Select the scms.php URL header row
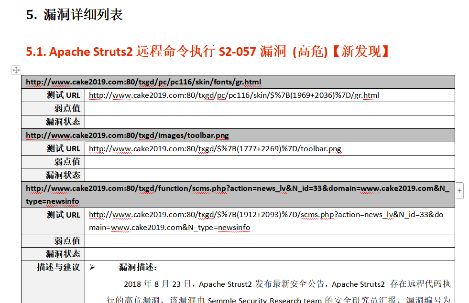 pos(238,195)
